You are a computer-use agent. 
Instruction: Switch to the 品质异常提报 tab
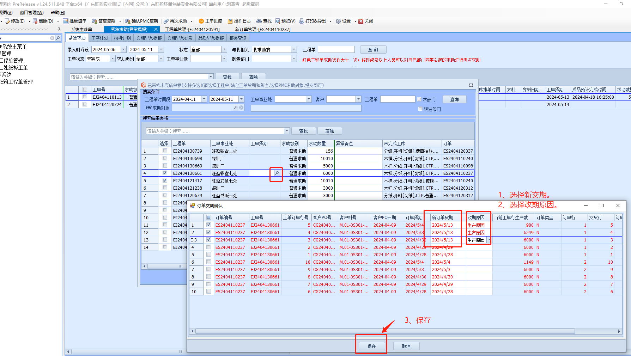tap(211, 38)
